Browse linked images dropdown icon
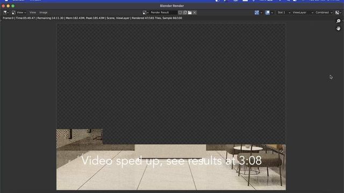Screen dimensions: 344x193 click(146, 13)
